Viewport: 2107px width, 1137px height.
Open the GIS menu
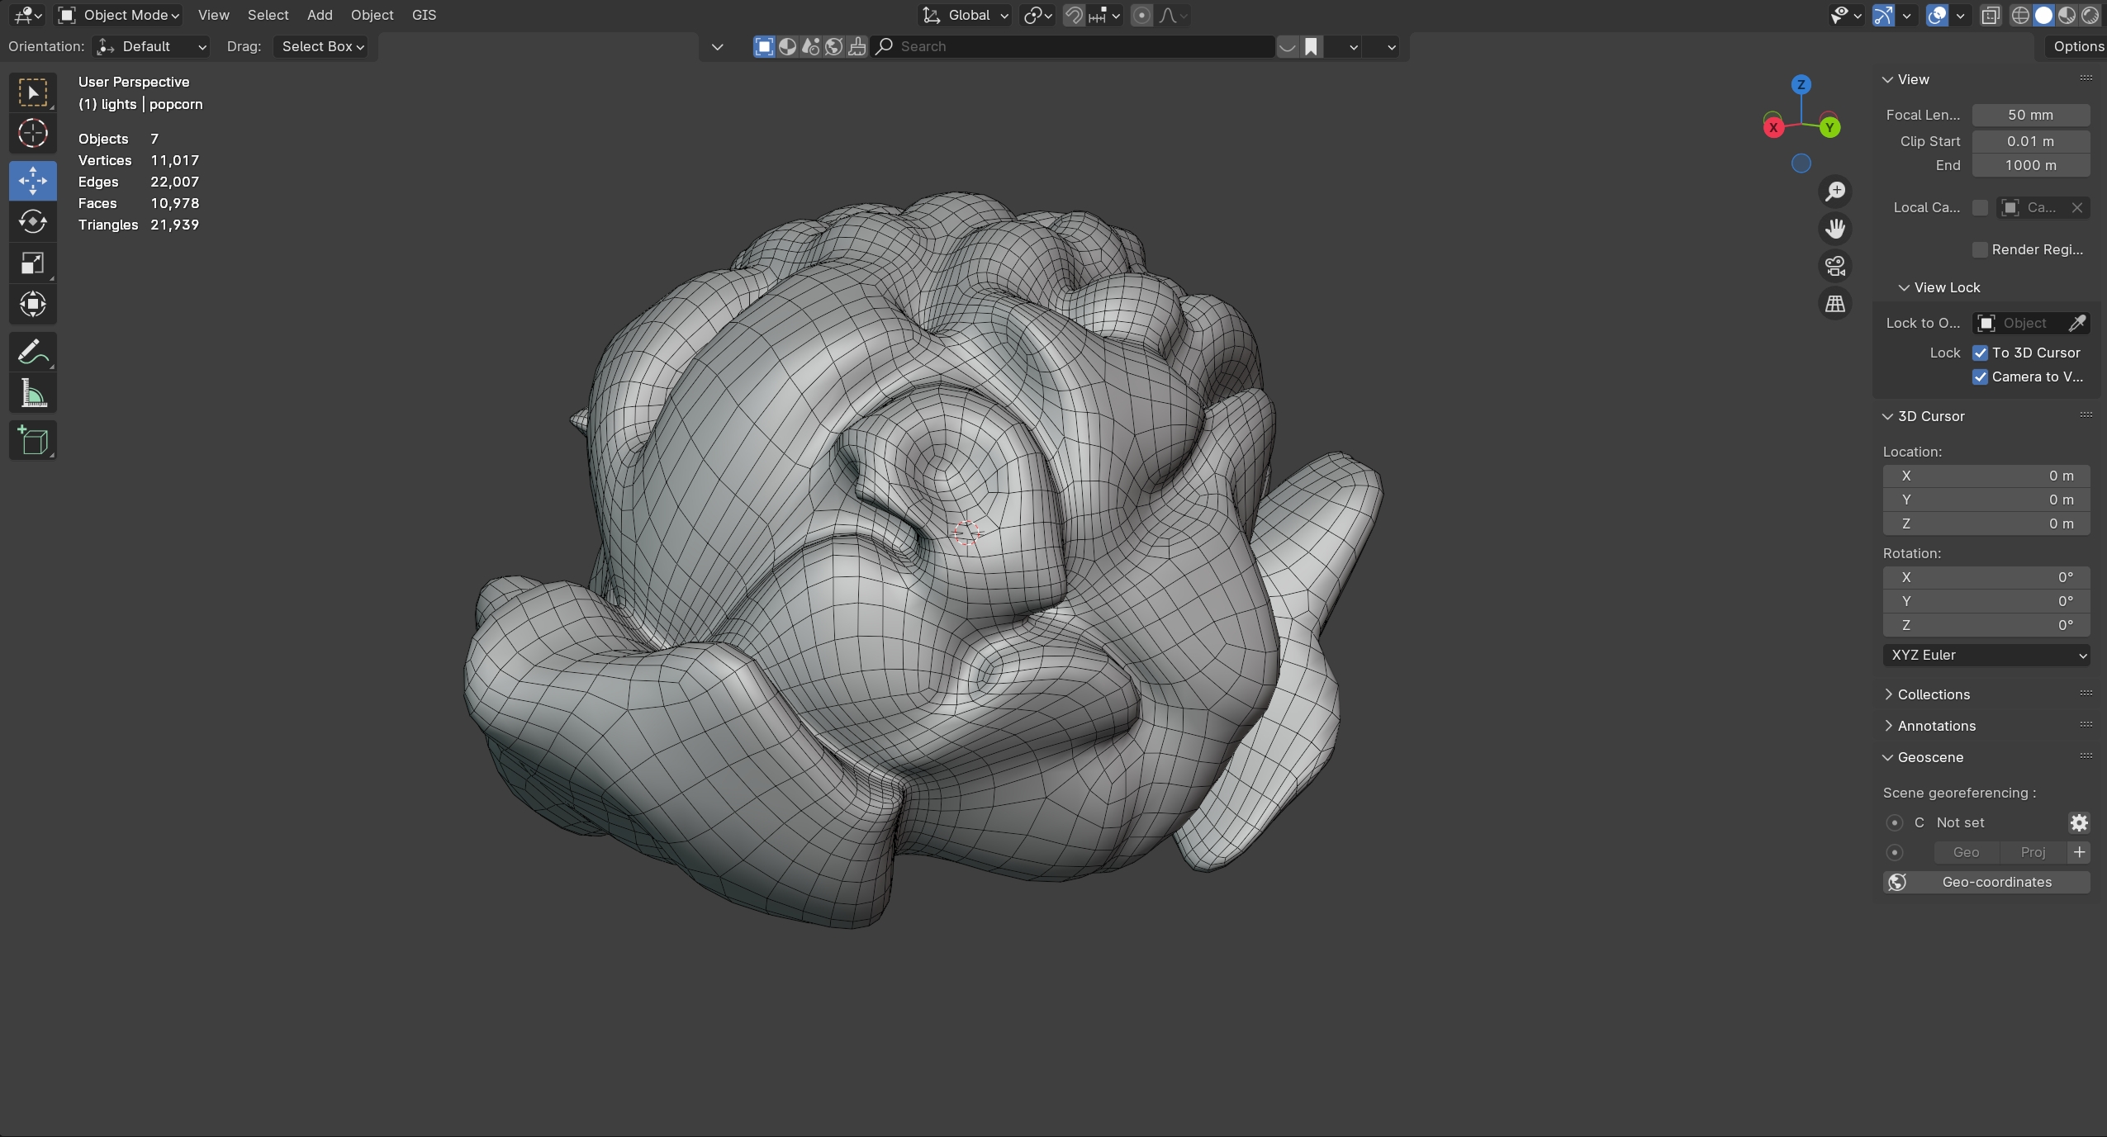coord(424,15)
